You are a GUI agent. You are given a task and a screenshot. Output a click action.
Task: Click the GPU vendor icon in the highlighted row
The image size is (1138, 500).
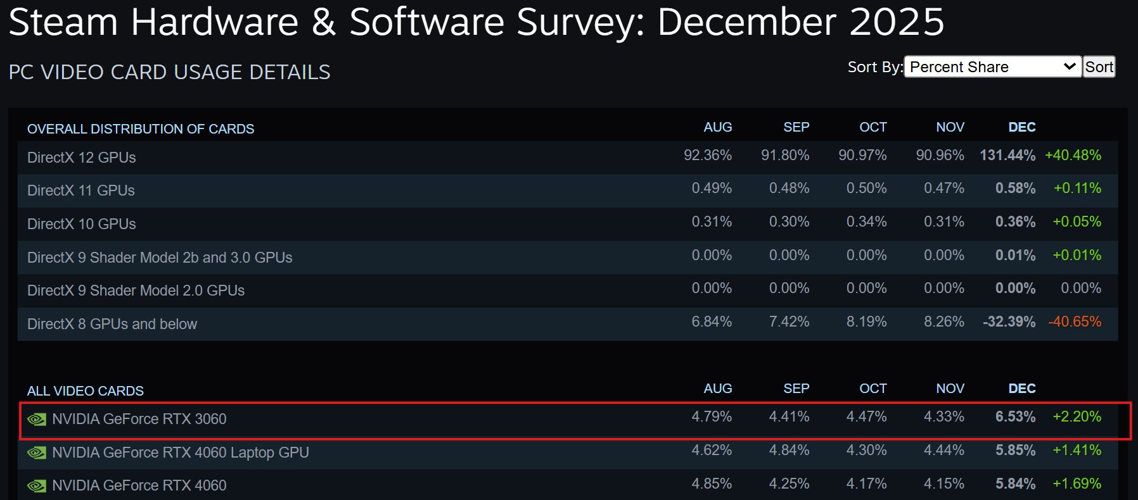point(37,419)
